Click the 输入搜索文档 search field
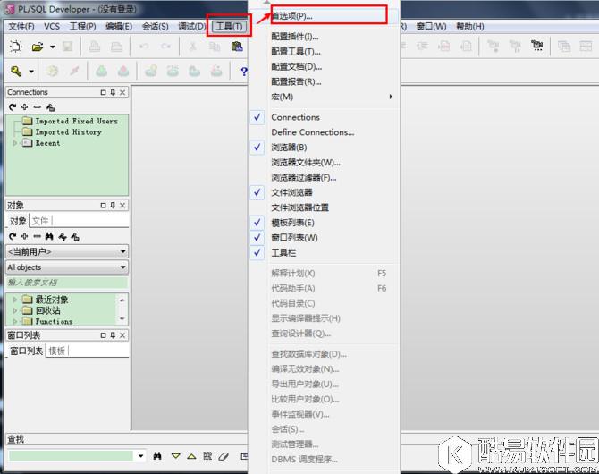 click(67, 282)
